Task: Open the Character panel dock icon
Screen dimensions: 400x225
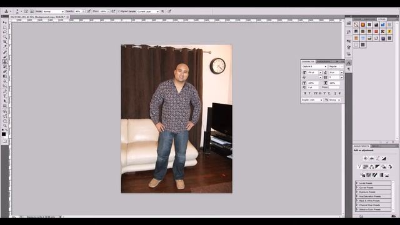Action: pos(349,62)
